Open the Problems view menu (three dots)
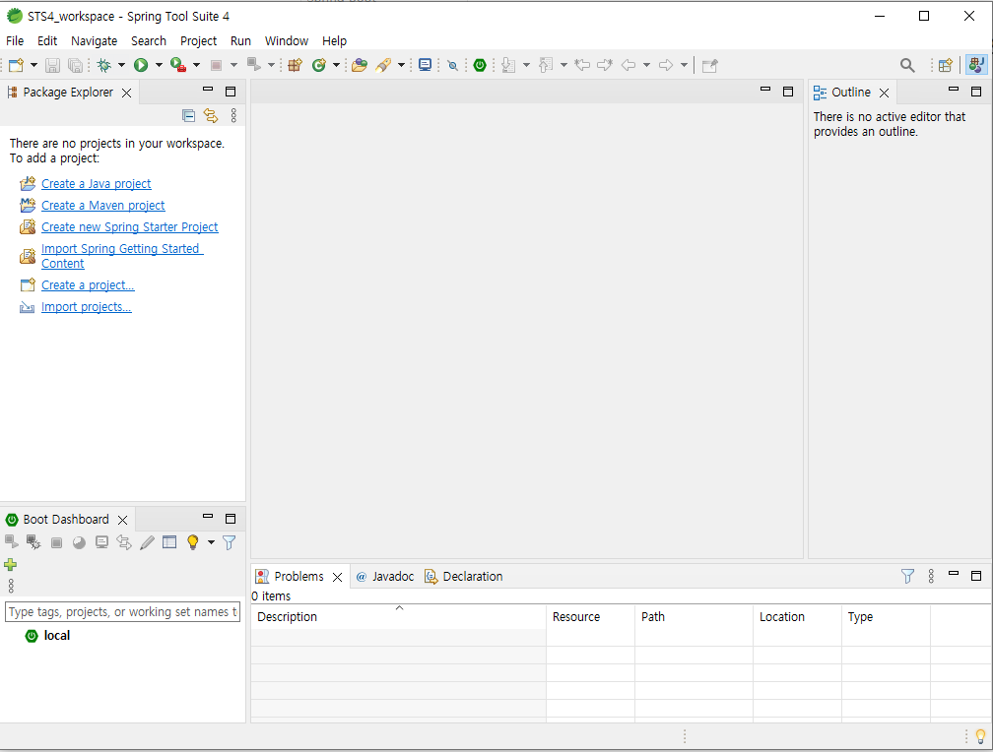The height and width of the screenshot is (752, 993). [x=931, y=576]
